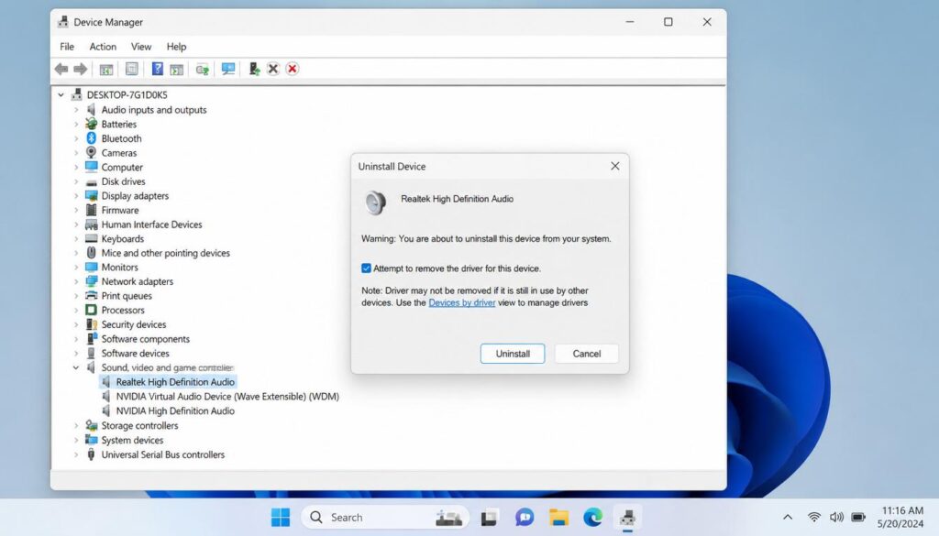Click the Add drivers toolbar icon
The width and height of the screenshot is (939, 536).
pos(254,69)
